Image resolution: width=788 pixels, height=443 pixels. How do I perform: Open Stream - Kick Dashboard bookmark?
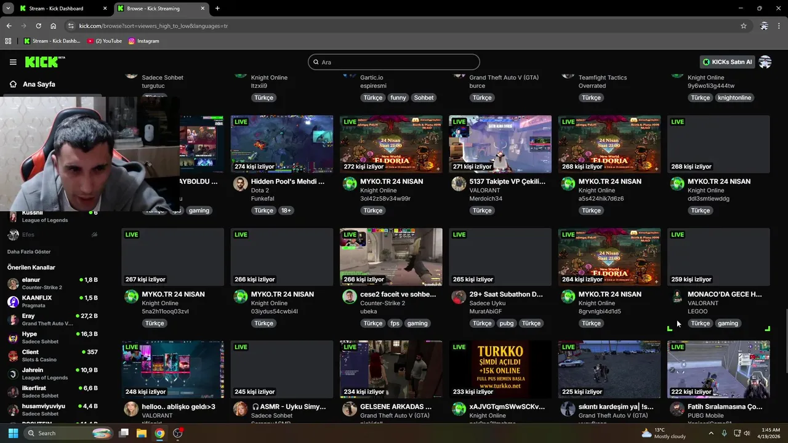(x=52, y=41)
